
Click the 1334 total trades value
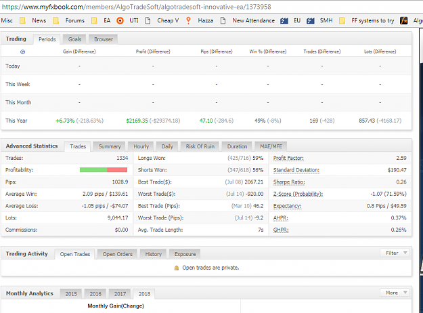pyautogui.click(x=123, y=158)
